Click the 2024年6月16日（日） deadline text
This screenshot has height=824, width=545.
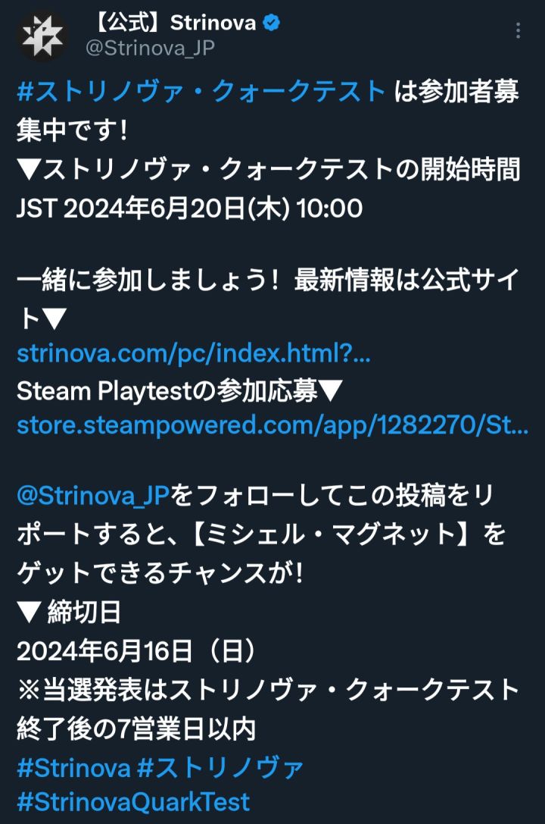tap(139, 650)
